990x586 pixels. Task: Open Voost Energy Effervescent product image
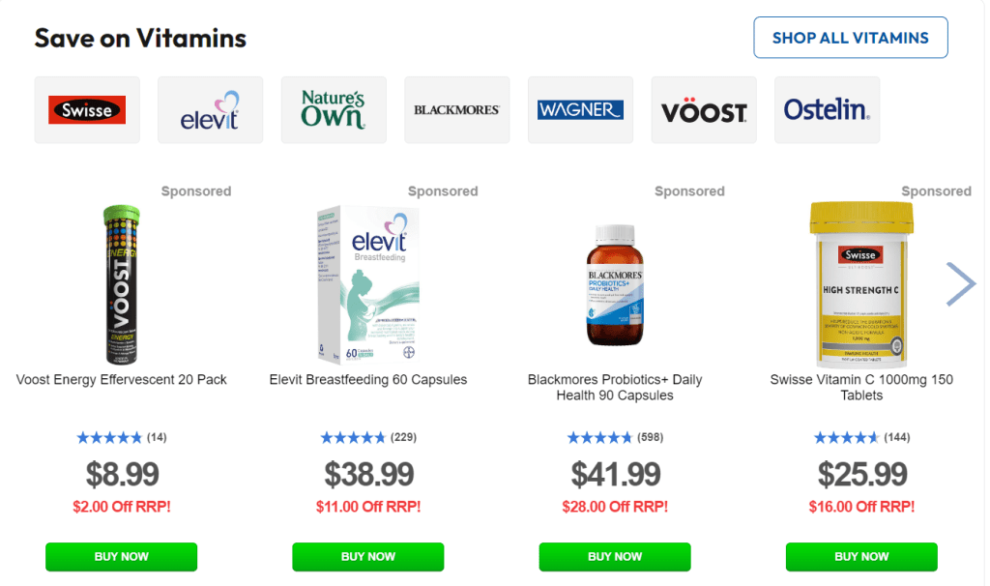pyautogui.click(x=122, y=284)
